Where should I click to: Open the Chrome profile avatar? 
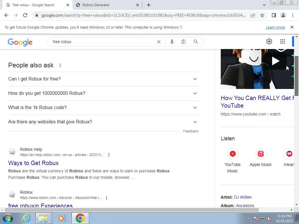pyautogui.click(x=283, y=15)
